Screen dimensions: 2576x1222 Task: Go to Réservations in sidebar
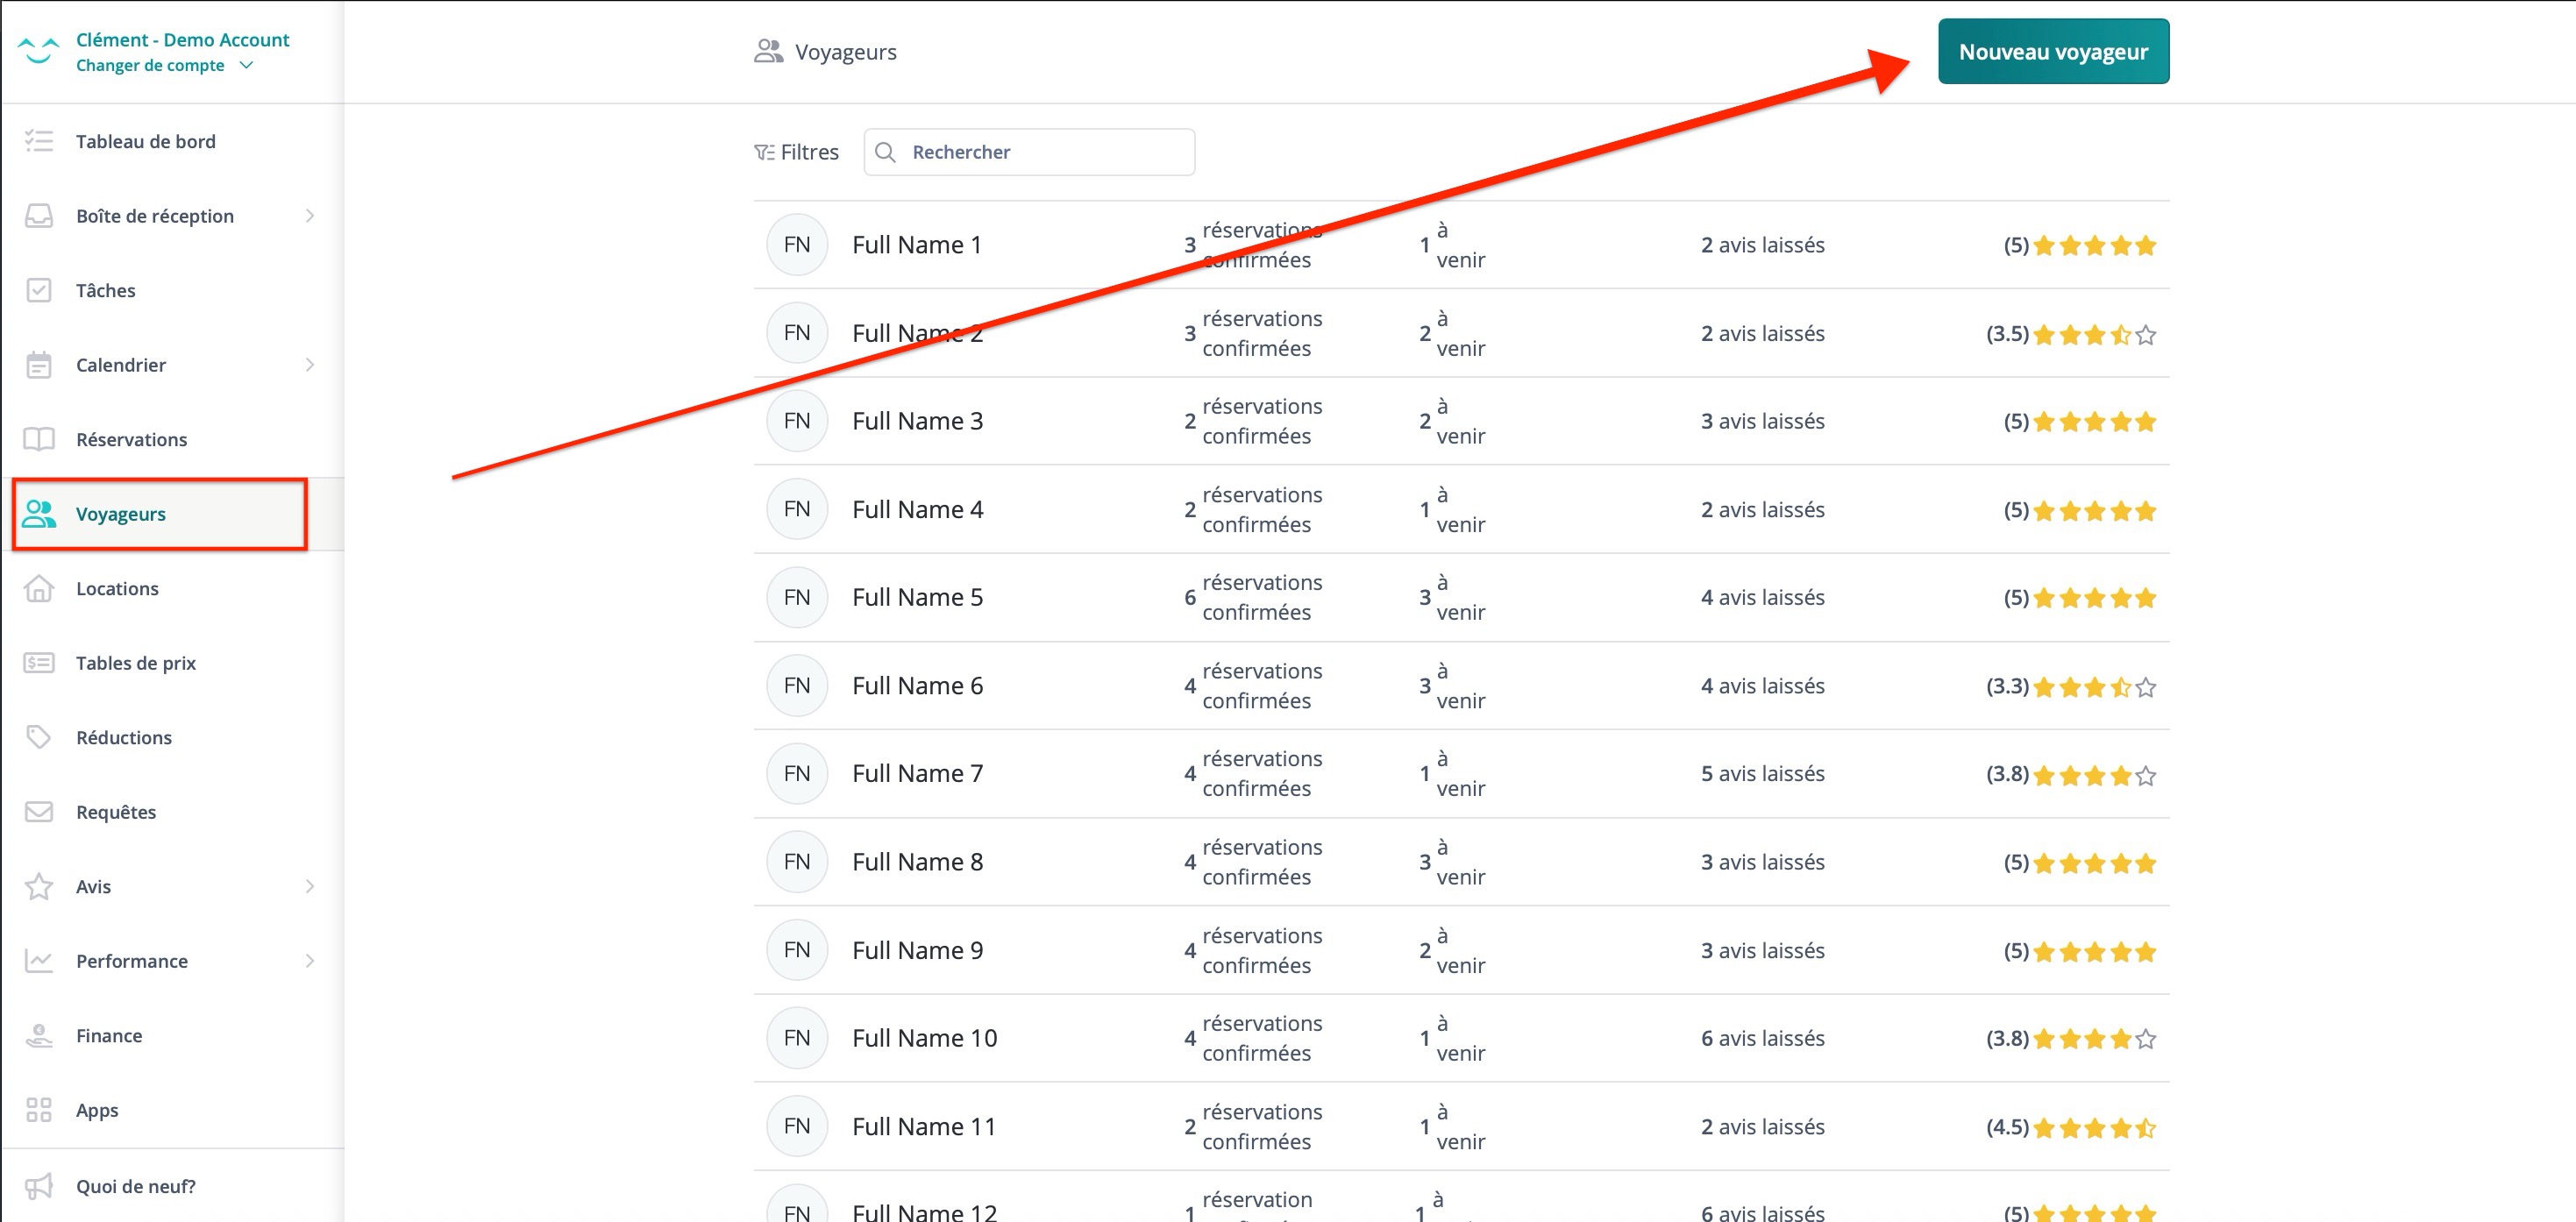coord(131,439)
